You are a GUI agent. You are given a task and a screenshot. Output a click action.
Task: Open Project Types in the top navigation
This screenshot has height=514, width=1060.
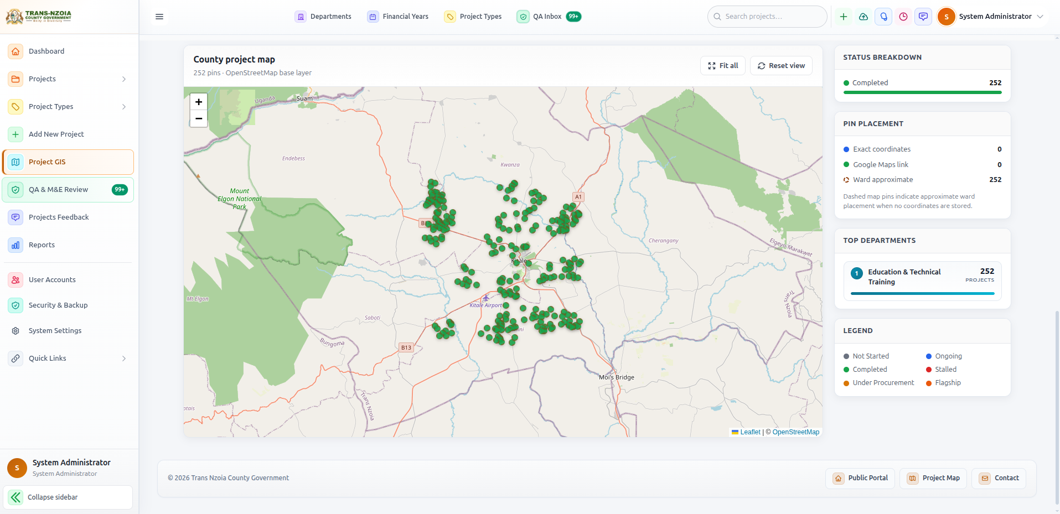[x=473, y=17]
